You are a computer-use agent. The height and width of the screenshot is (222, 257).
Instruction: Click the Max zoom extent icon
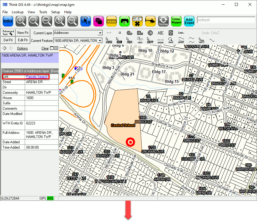pyautogui.click(x=47, y=21)
